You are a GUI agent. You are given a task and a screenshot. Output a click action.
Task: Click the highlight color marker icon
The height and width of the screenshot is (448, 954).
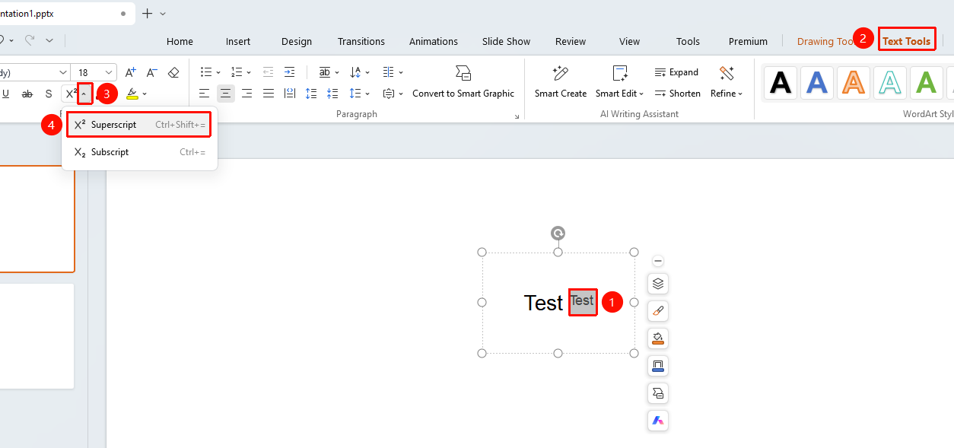point(132,94)
